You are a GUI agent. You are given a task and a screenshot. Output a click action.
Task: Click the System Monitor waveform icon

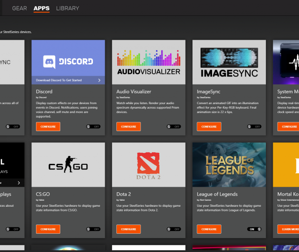point(292,62)
